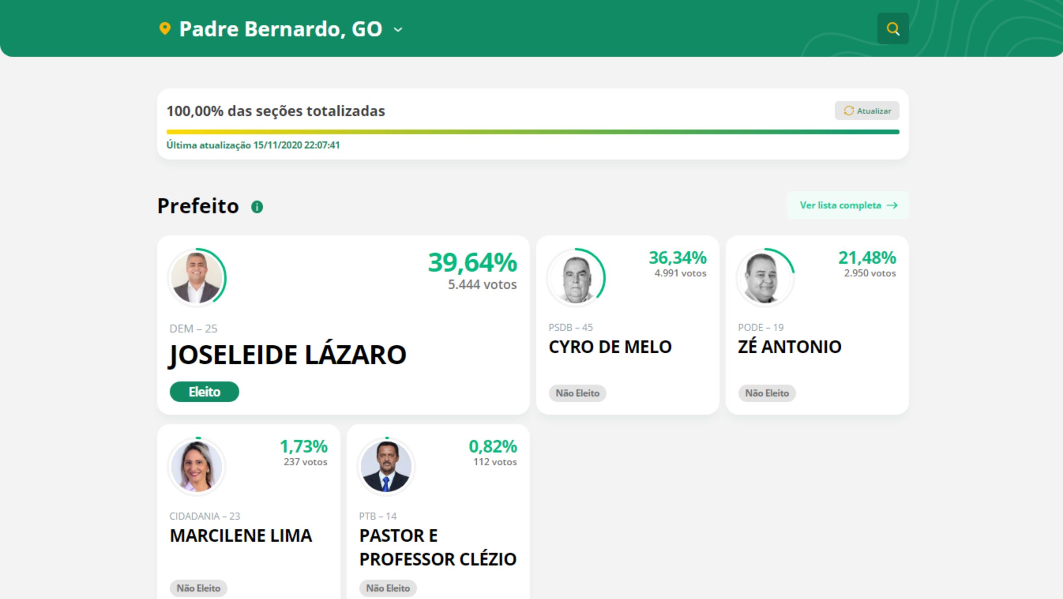
Task: Open the search magnifier icon
Action: (893, 29)
